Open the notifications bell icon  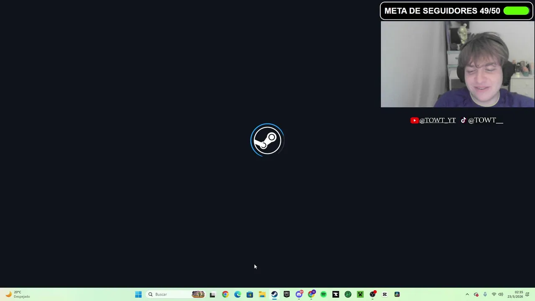tap(527, 294)
